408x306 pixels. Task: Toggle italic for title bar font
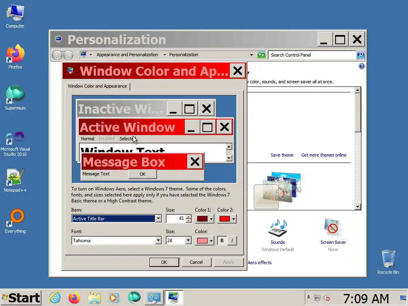click(232, 240)
